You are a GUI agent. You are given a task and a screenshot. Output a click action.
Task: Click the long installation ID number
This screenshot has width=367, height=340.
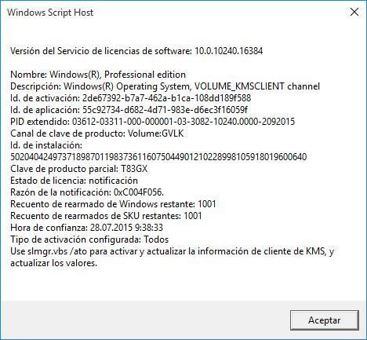[158, 157]
